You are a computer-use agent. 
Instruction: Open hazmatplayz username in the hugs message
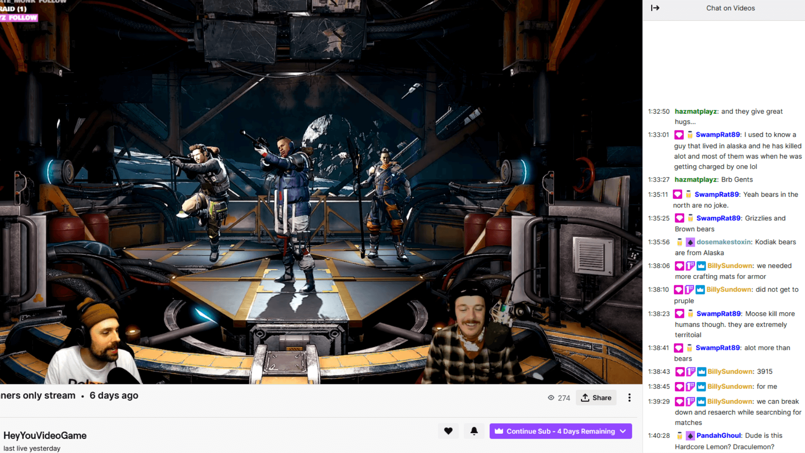pos(696,112)
